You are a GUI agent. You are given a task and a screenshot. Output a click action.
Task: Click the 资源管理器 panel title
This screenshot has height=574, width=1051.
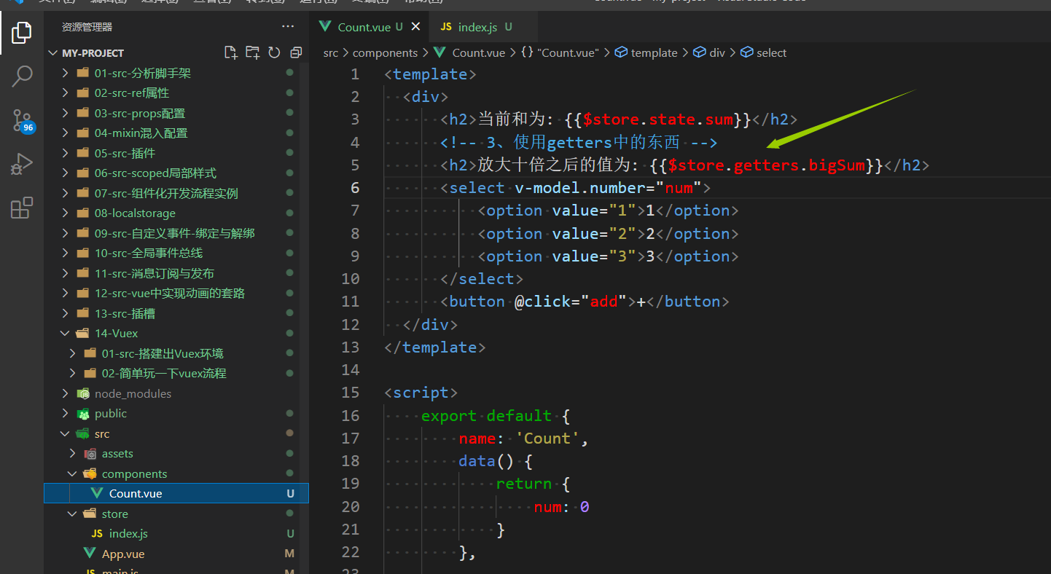coord(87,27)
